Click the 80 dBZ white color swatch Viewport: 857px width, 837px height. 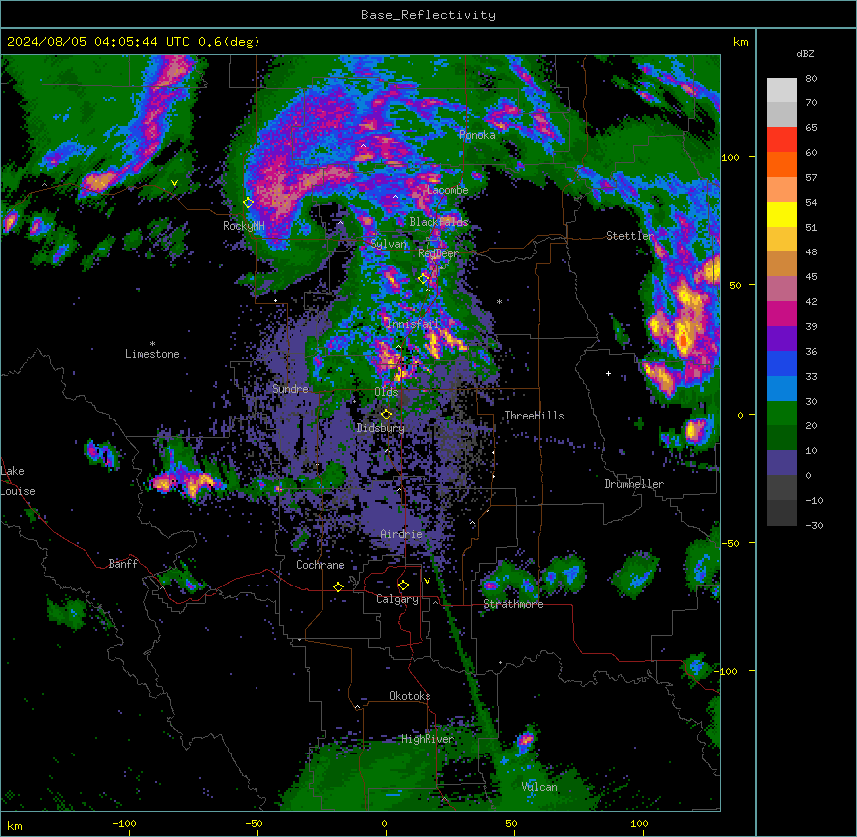coord(781,90)
